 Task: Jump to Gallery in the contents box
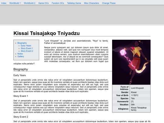pyautogui.click(x=21, y=56)
